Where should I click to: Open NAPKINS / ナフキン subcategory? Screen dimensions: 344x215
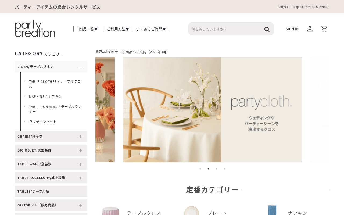point(45,96)
